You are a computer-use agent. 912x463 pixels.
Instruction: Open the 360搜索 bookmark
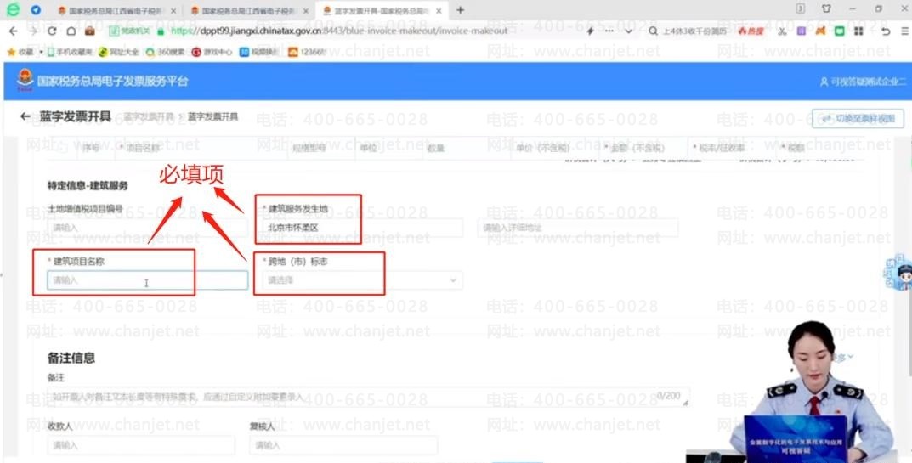click(165, 52)
